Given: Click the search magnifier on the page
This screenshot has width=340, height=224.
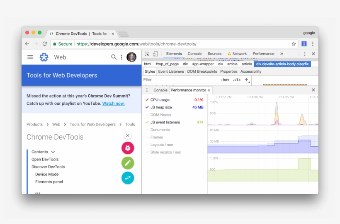Looking at the screenshot, I should coord(114,57).
